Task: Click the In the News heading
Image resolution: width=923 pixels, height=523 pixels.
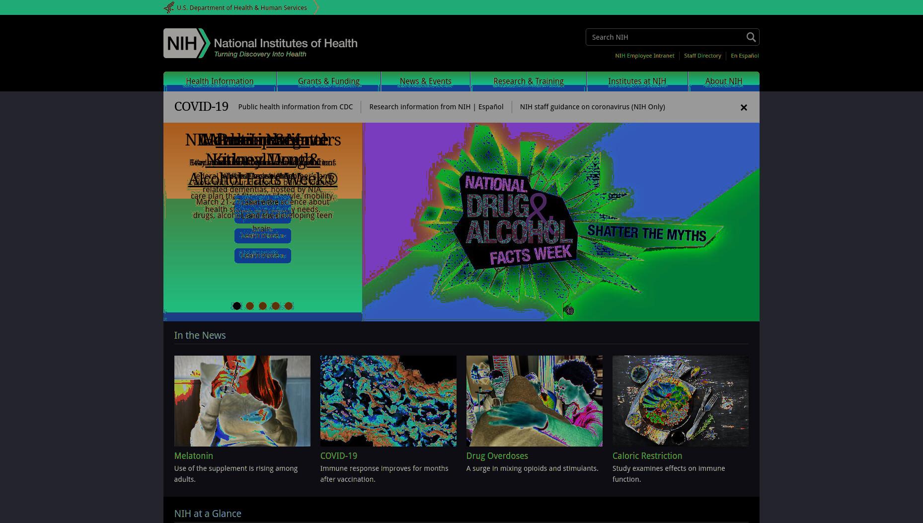Action: click(200, 335)
